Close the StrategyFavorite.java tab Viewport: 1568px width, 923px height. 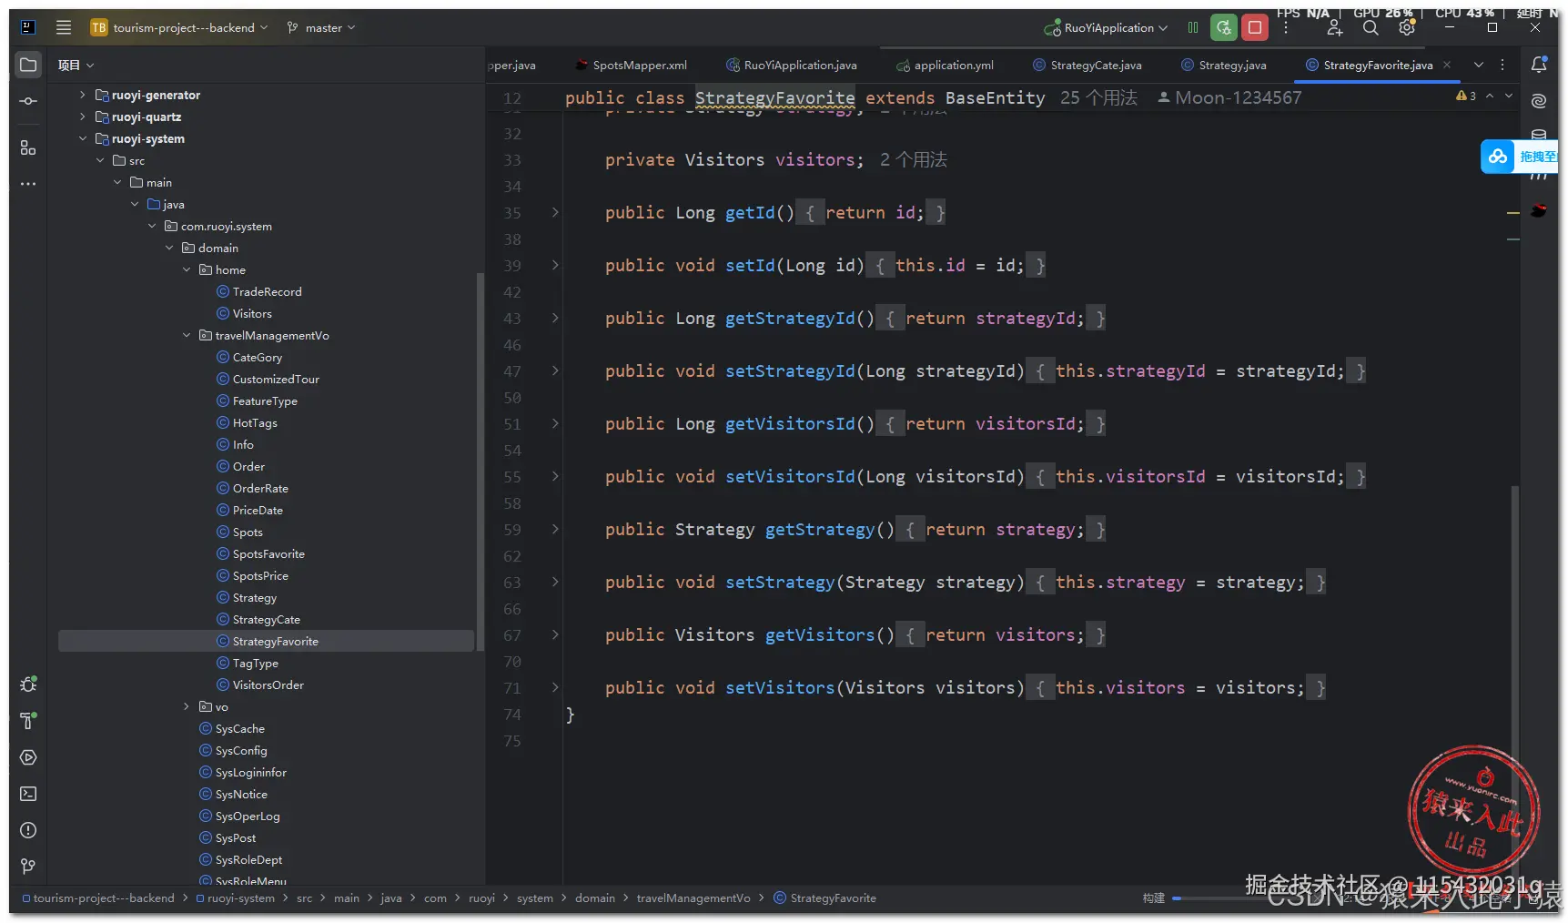click(x=1447, y=65)
